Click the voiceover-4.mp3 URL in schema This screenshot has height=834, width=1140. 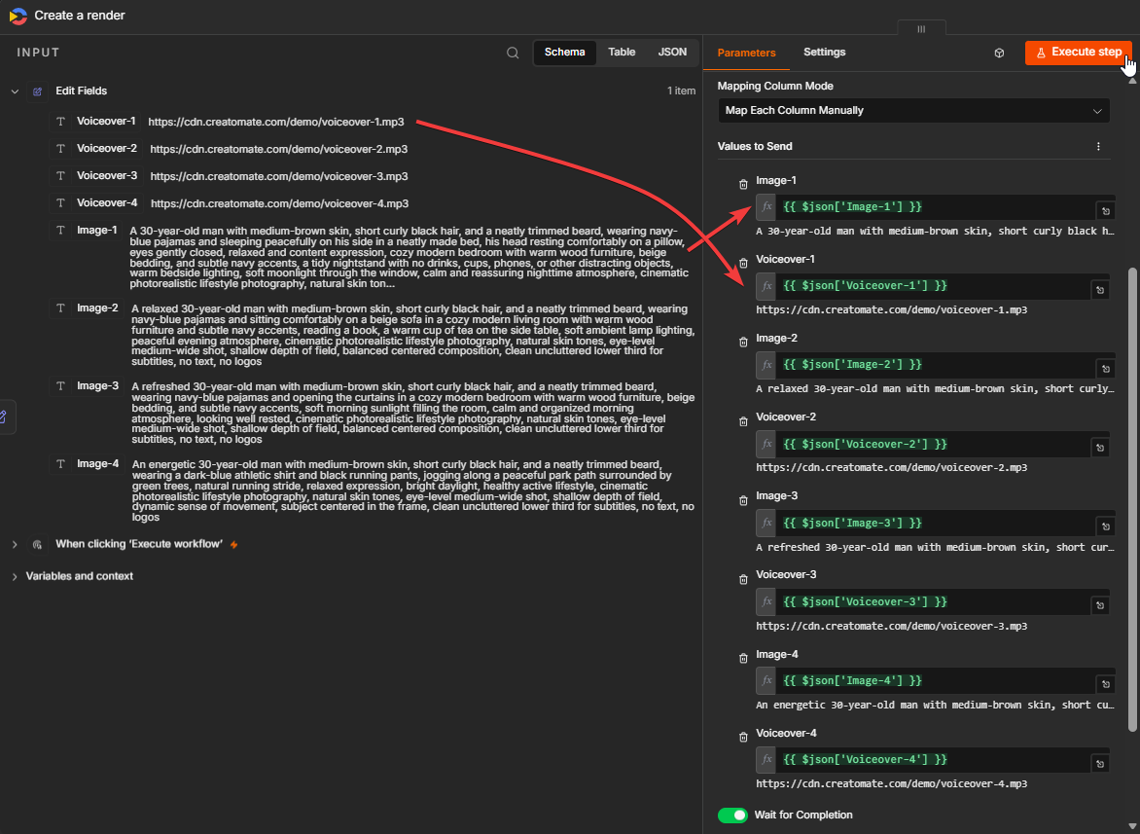tap(279, 203)
